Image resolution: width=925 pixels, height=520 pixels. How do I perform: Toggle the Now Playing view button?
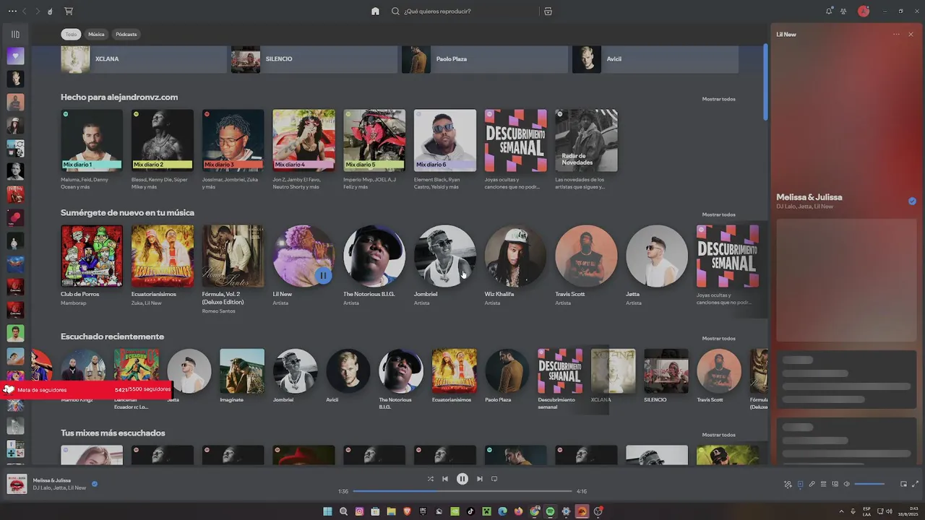coord(800,484)
